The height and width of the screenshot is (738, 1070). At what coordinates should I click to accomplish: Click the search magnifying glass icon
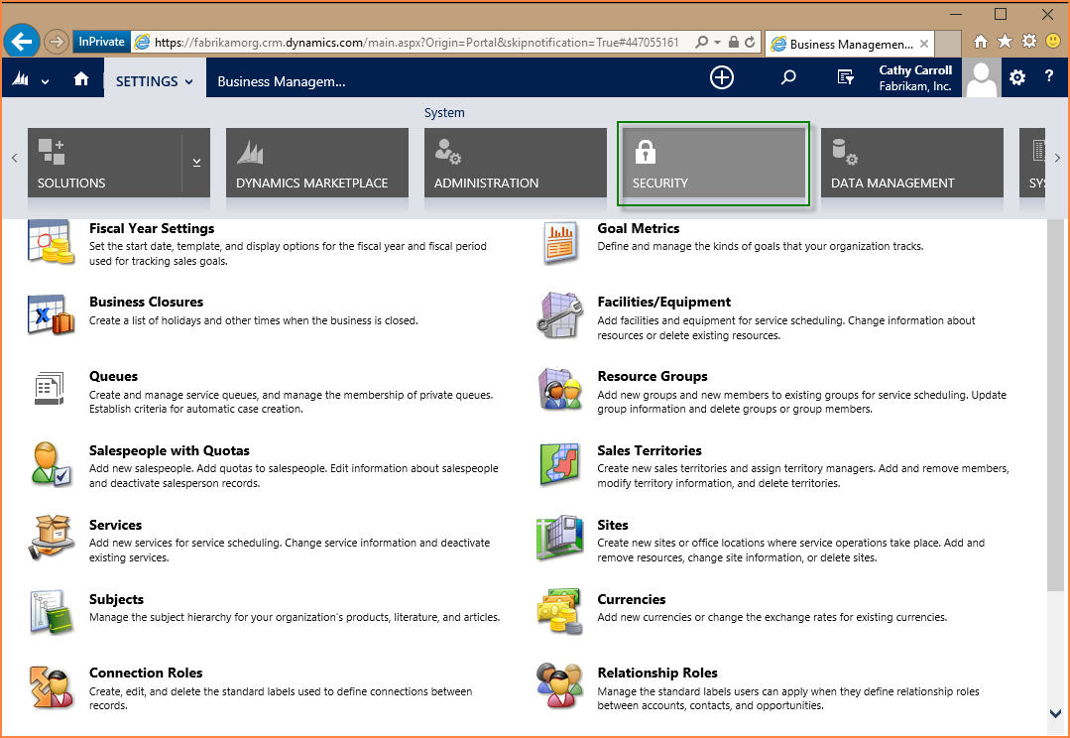click(x=787, y=77)
